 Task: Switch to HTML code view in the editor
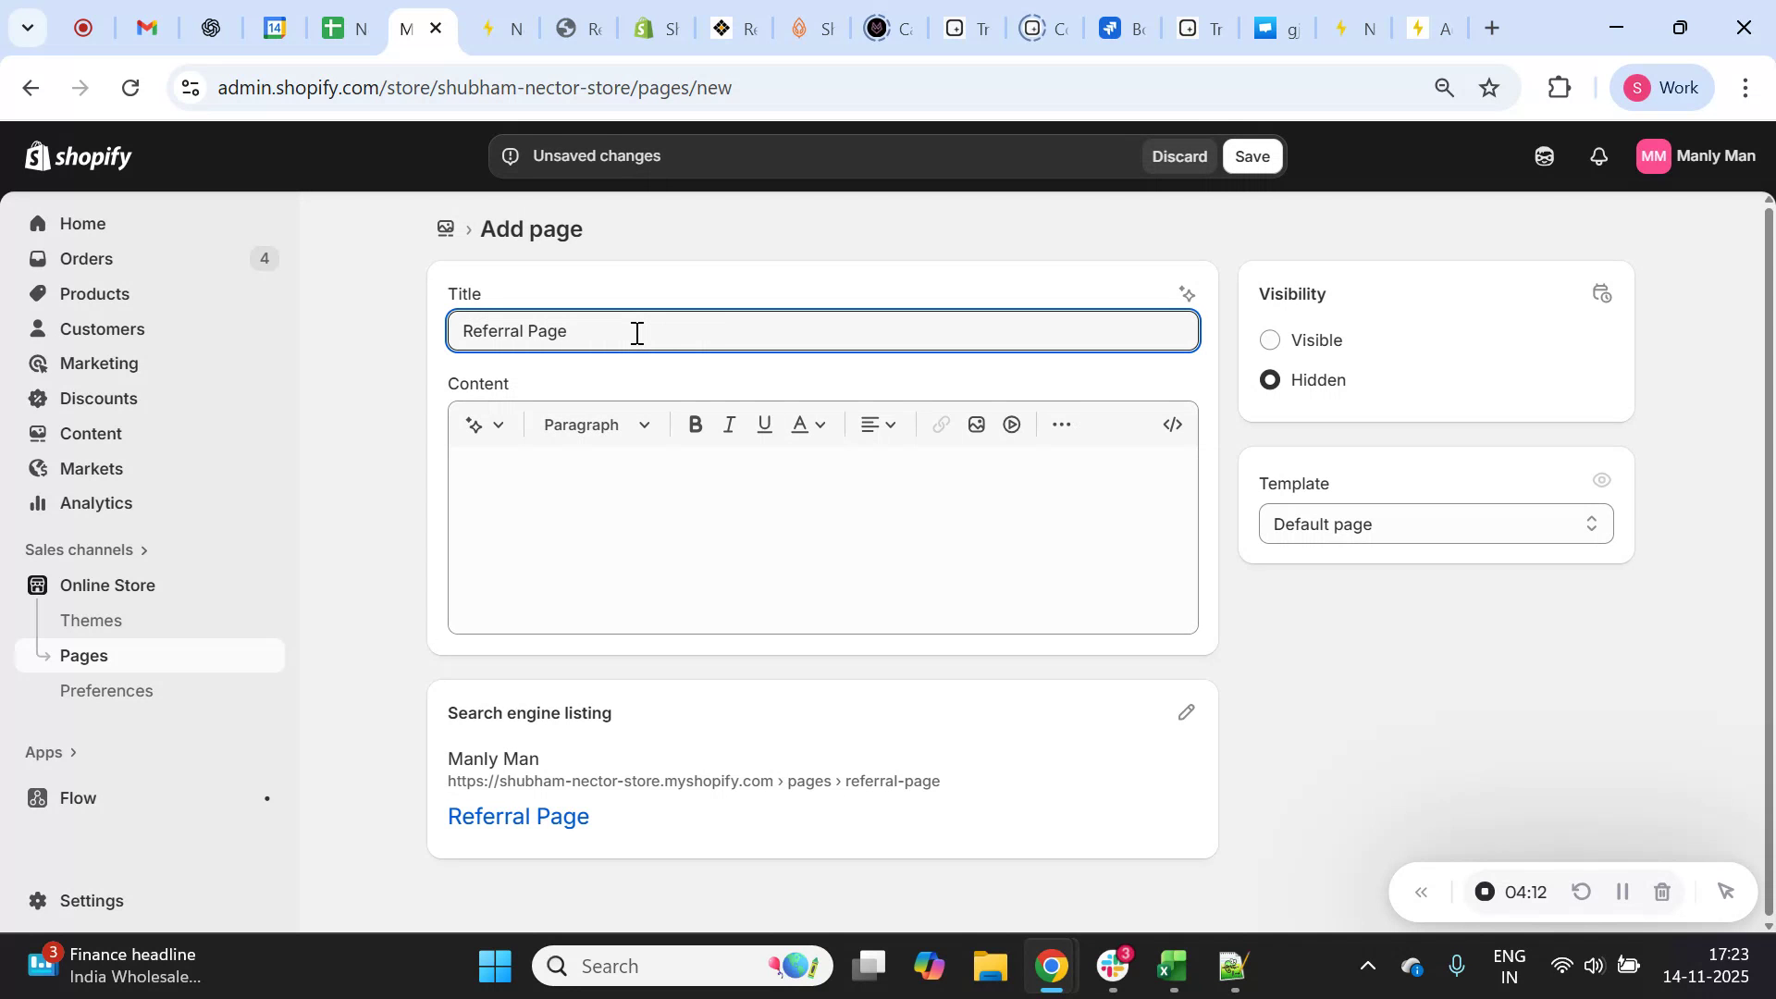click(1172, 424)
